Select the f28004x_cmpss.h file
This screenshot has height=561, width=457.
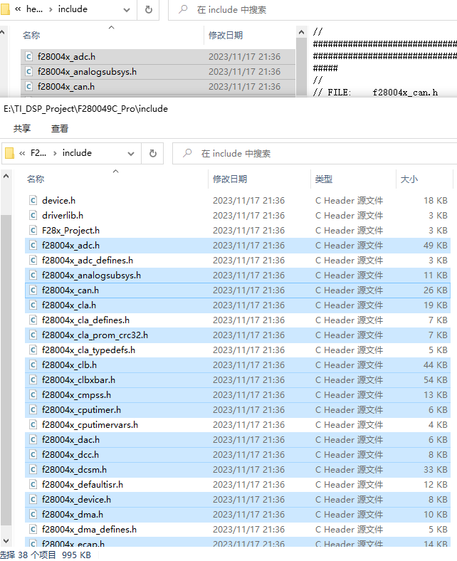point(238,395)
